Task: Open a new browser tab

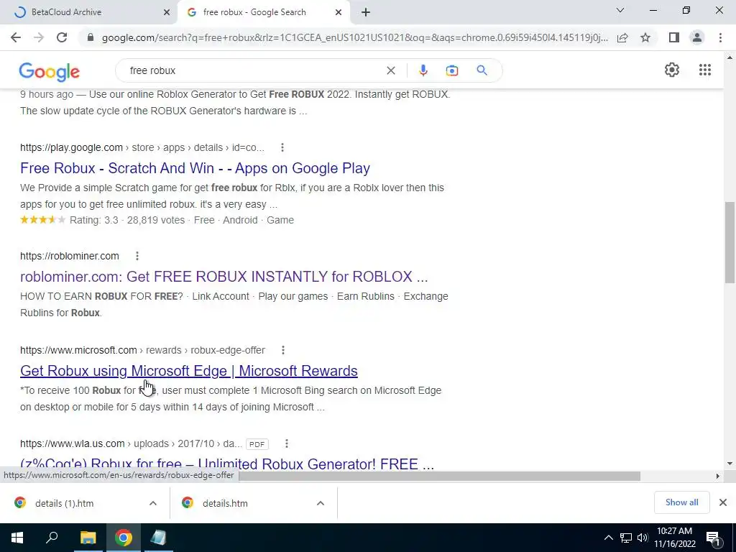Action: click(366, 12)
